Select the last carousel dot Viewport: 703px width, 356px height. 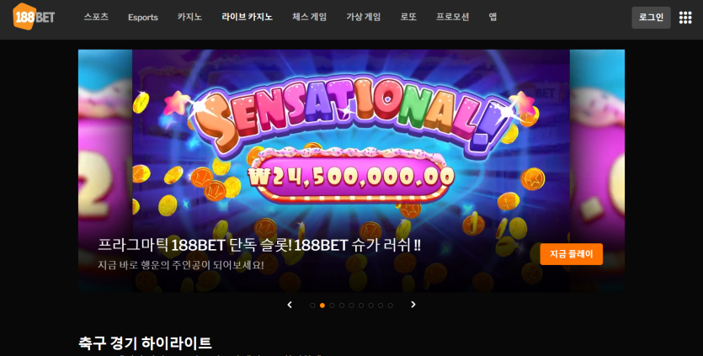tap(391, 306)
